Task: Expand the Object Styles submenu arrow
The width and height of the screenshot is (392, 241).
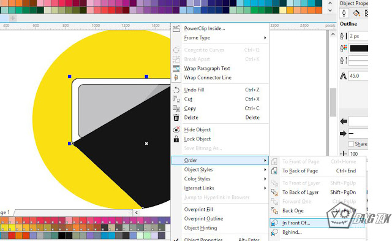Action: (265, 170)
